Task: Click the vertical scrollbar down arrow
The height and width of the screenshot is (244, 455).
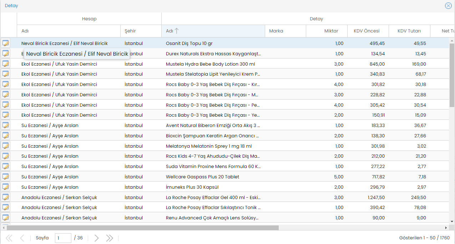Action: pyautogui.click(x=452, y=221)
